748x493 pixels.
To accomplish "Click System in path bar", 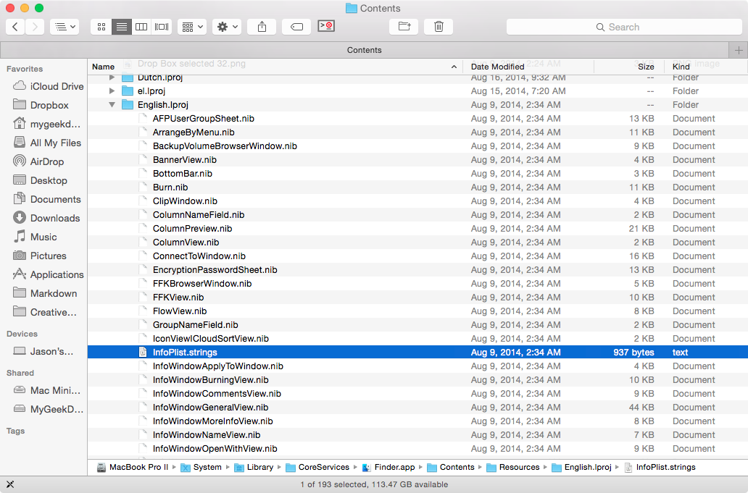I will (201, 467).
